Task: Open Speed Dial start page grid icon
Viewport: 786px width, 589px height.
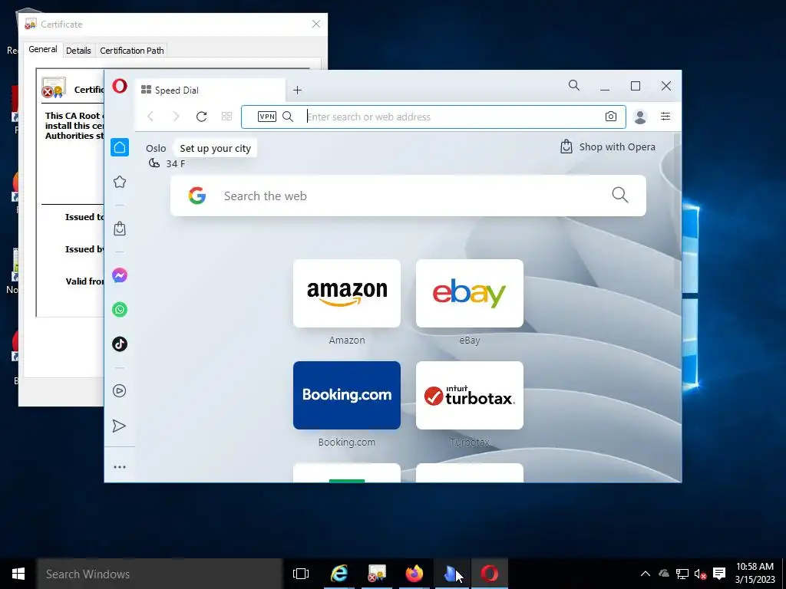Action: point(226,117)
